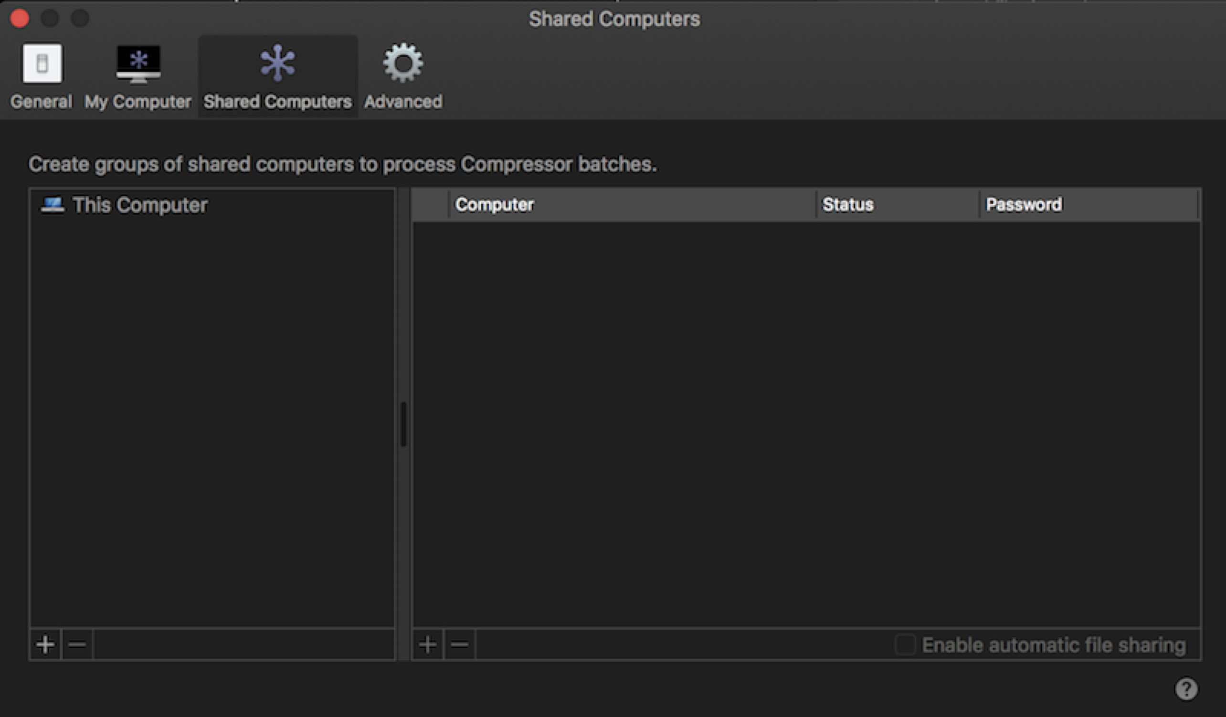Viewport: 1226px width, 717px height.
Task: Click the Advanced tab label
Action: click(403, 102)
